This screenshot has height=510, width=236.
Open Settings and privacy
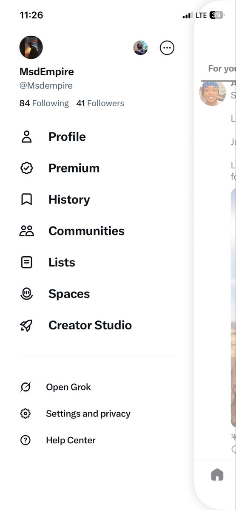coord(88,414)
